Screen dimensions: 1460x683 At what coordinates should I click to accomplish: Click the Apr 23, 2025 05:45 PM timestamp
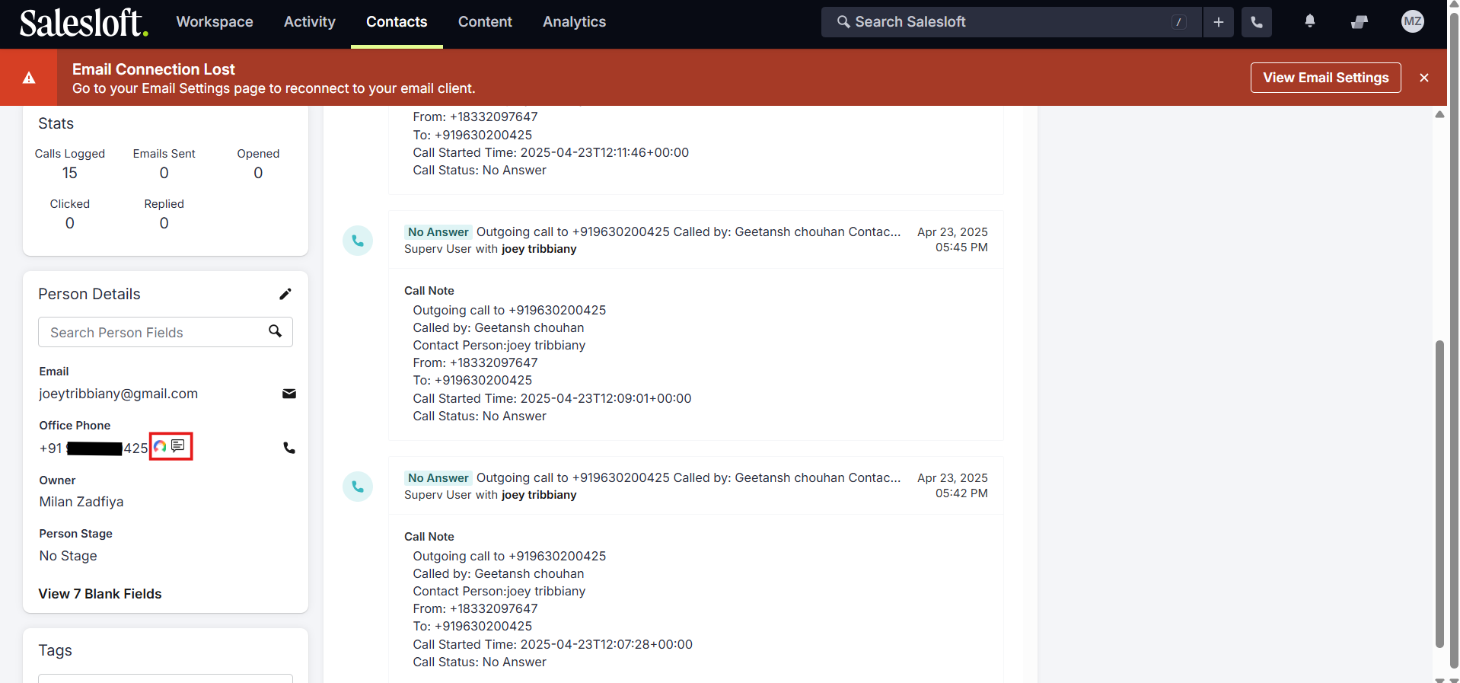(952, 240)
